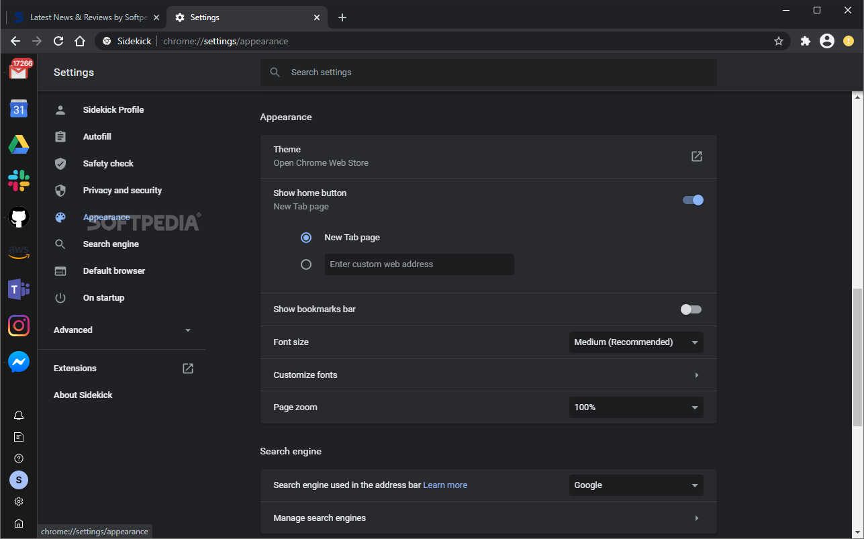864x539 pixels.
Task: Click the Theme row
Action: (x=489, y=156)
